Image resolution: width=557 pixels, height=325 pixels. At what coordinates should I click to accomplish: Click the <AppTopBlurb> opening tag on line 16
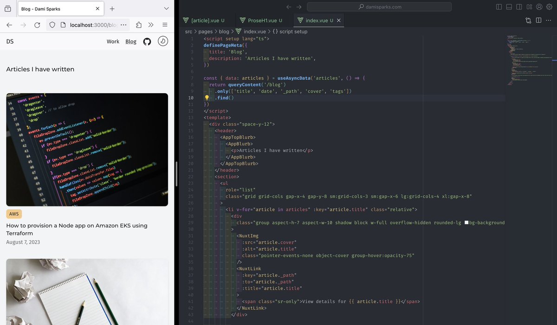coord(238,137)
